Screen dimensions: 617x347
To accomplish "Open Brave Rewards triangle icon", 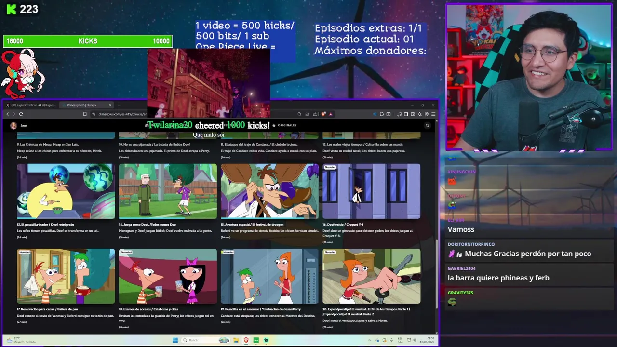I will [331, 114].
